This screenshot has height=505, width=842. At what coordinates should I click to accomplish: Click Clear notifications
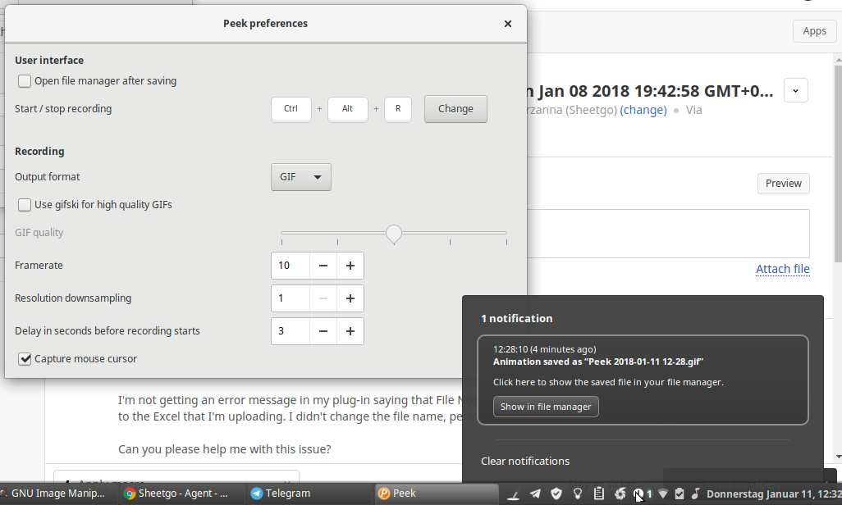(525, 461)
